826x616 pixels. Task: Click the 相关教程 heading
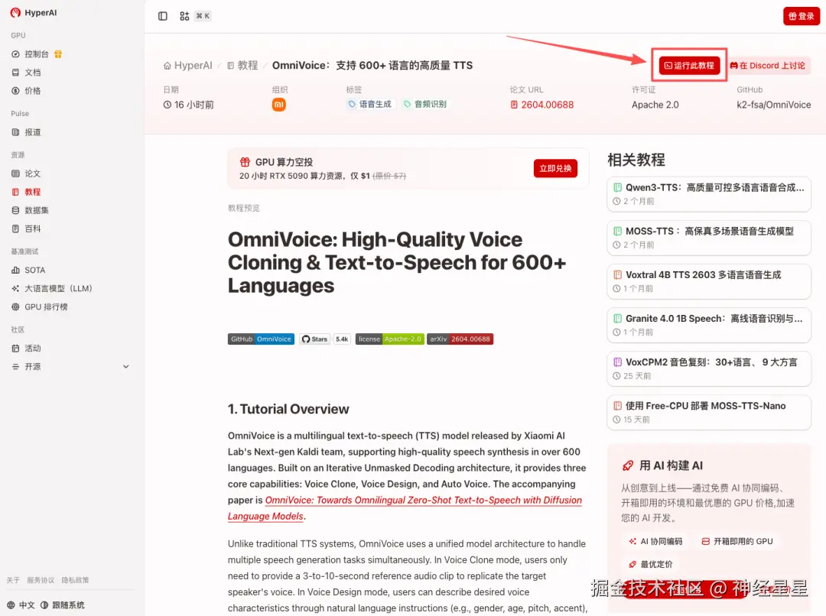point(636,160)
